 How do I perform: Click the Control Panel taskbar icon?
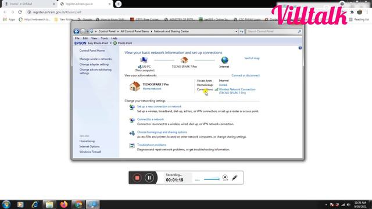(x=92, y=204)
